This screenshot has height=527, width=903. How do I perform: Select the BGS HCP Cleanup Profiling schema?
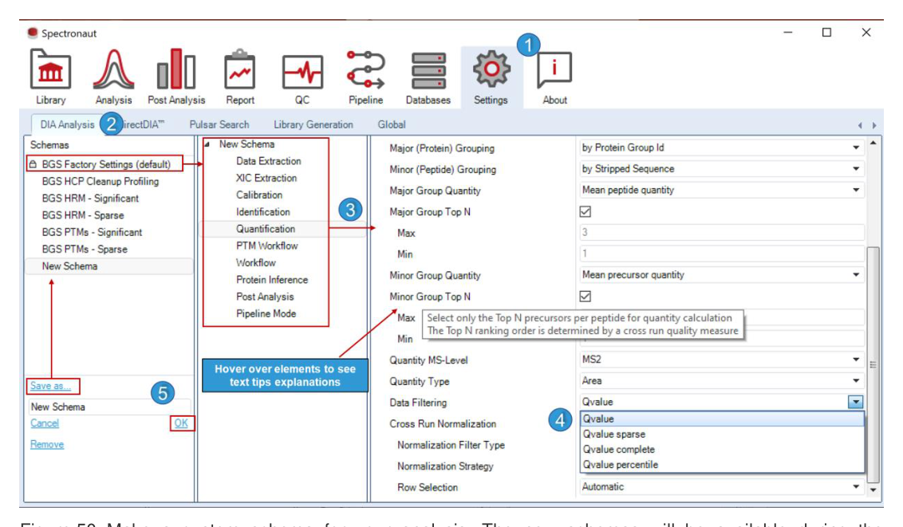101,181
